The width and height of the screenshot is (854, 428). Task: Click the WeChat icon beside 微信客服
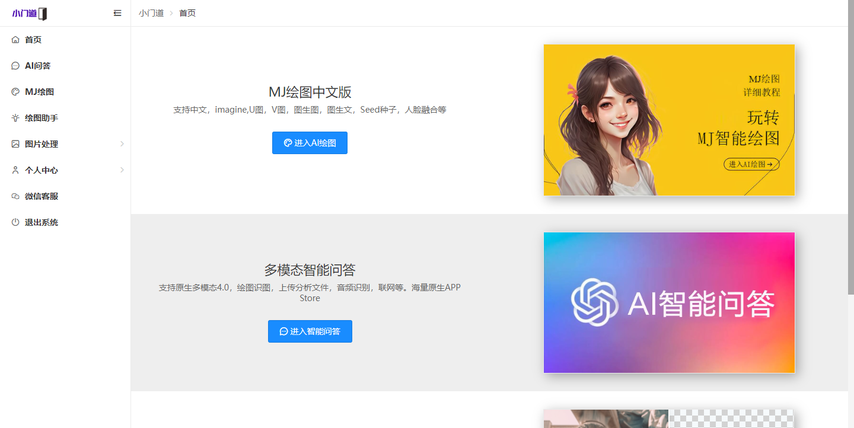click(x=15, y=196)
